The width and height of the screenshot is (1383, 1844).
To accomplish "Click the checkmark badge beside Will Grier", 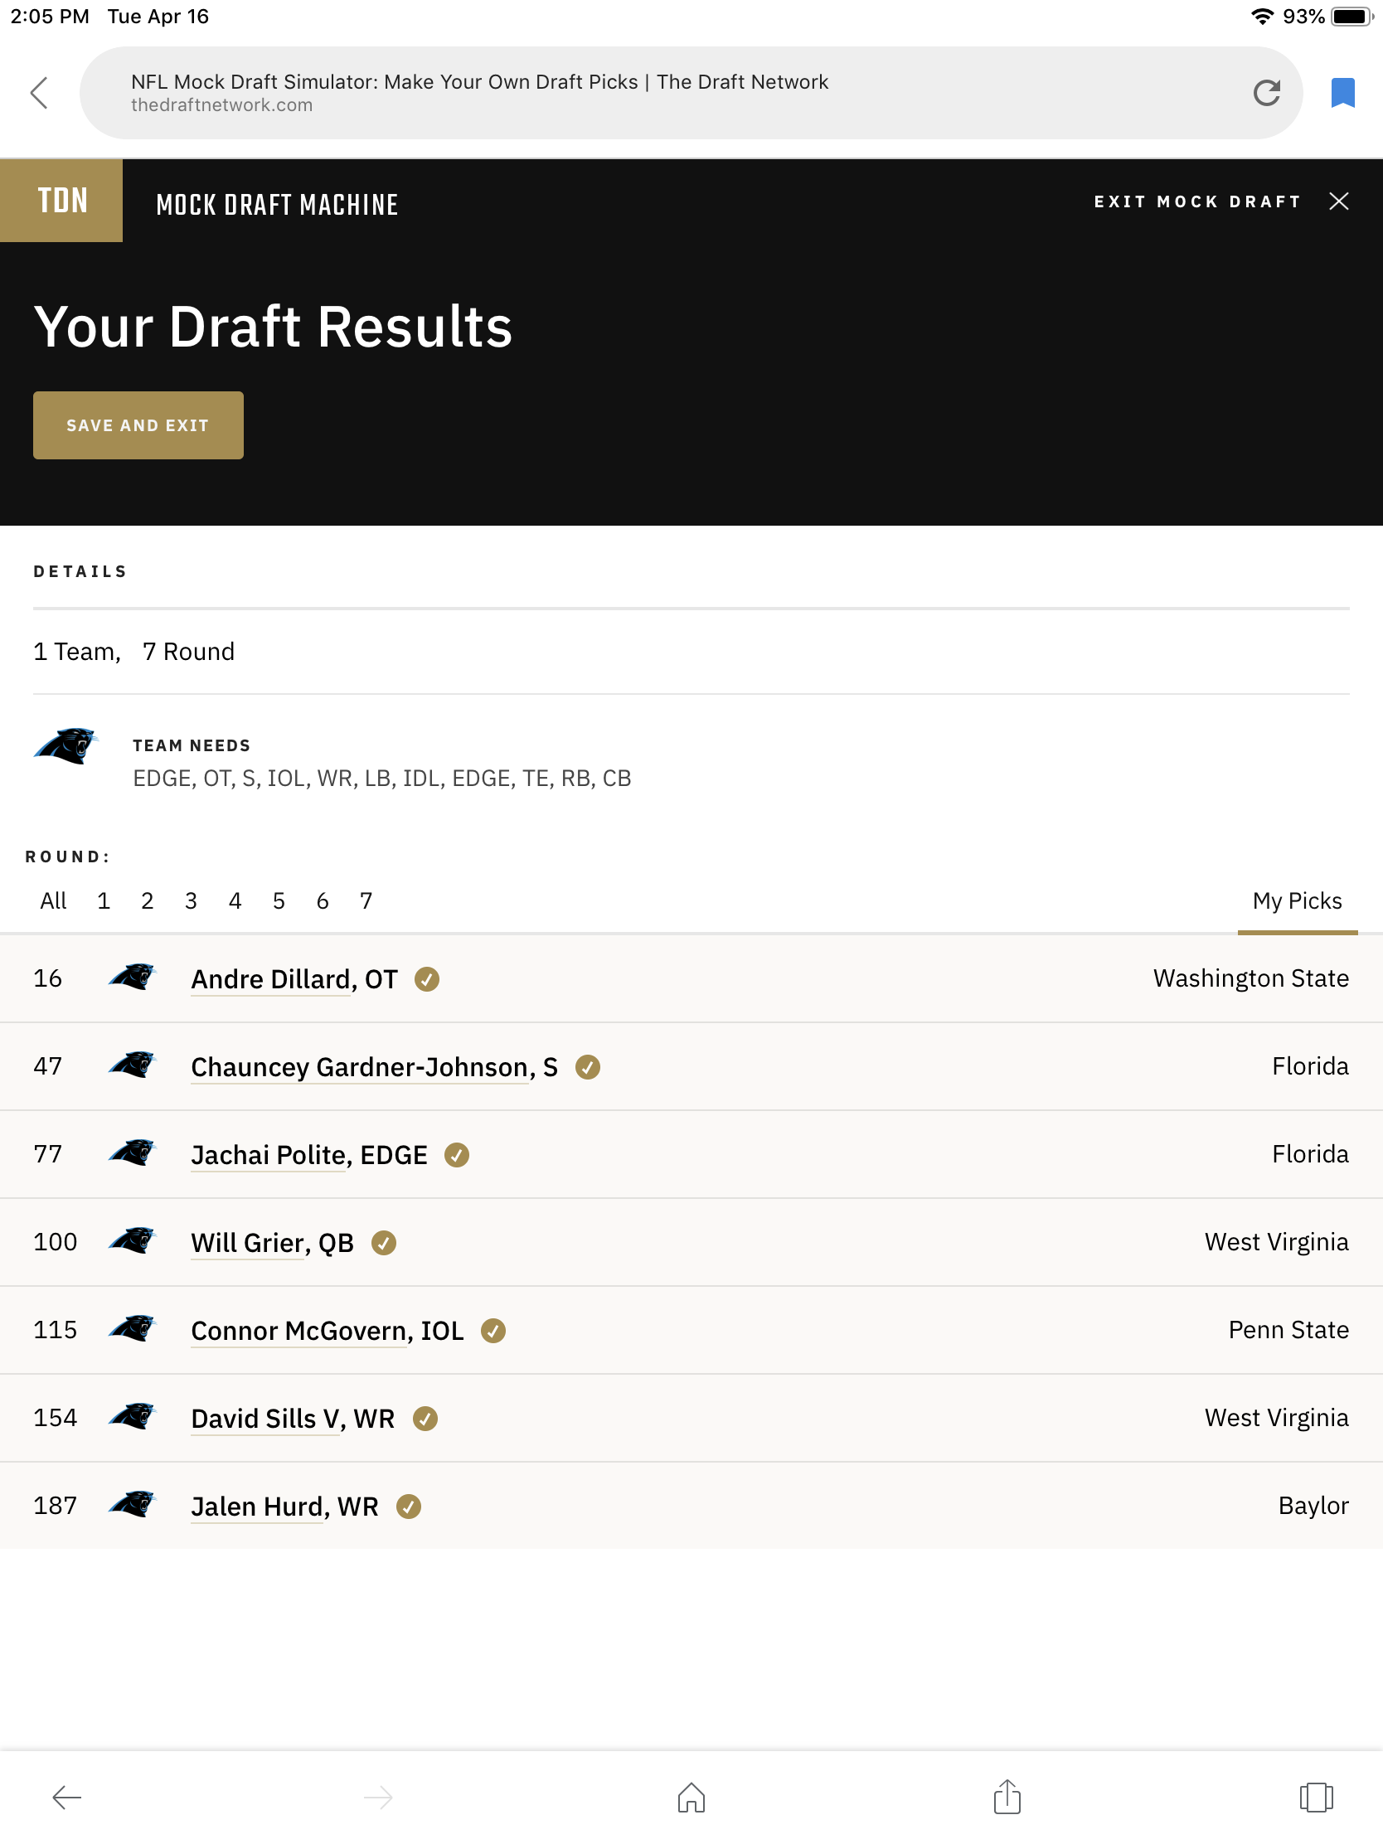I will click(x=383, y=1242).
